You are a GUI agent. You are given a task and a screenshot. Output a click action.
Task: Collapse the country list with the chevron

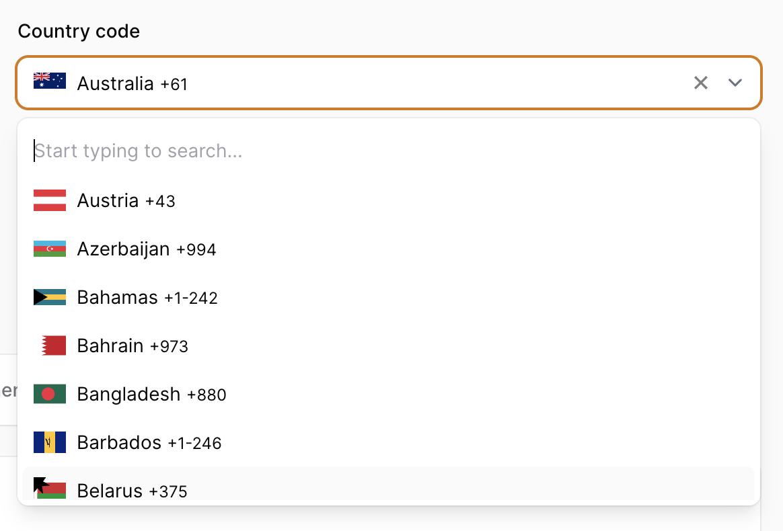click(735, 83)
